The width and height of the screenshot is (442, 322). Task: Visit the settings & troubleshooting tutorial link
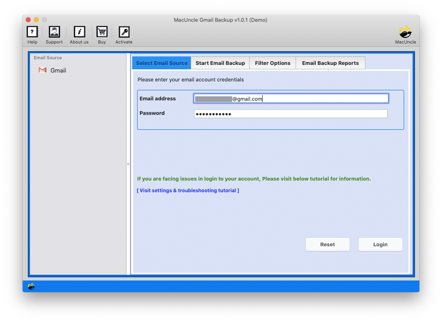[188, 190]
